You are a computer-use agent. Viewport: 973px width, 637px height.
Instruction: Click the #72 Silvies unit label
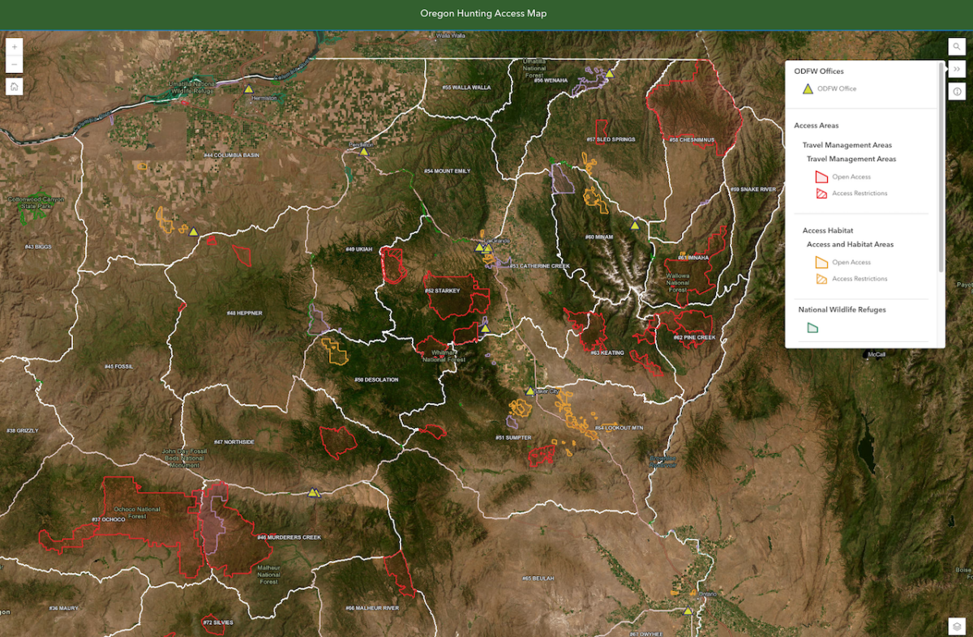pyautogui.click(x=217, y=622)
